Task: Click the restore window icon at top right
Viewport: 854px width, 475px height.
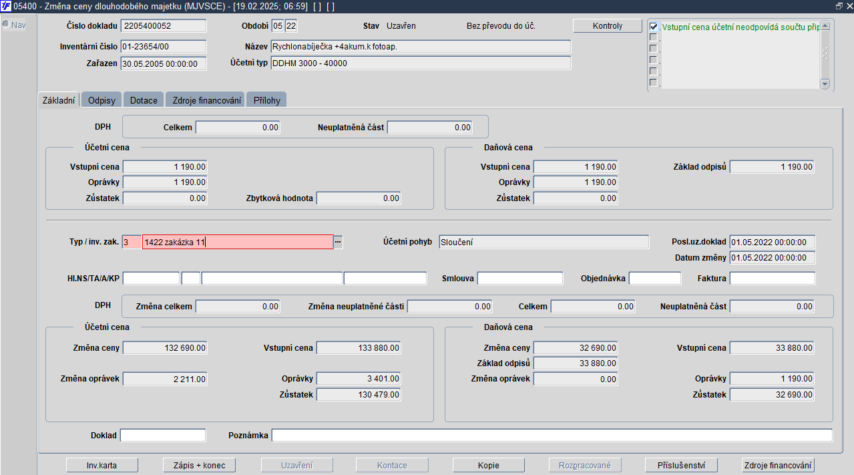Action: (839, 5)
